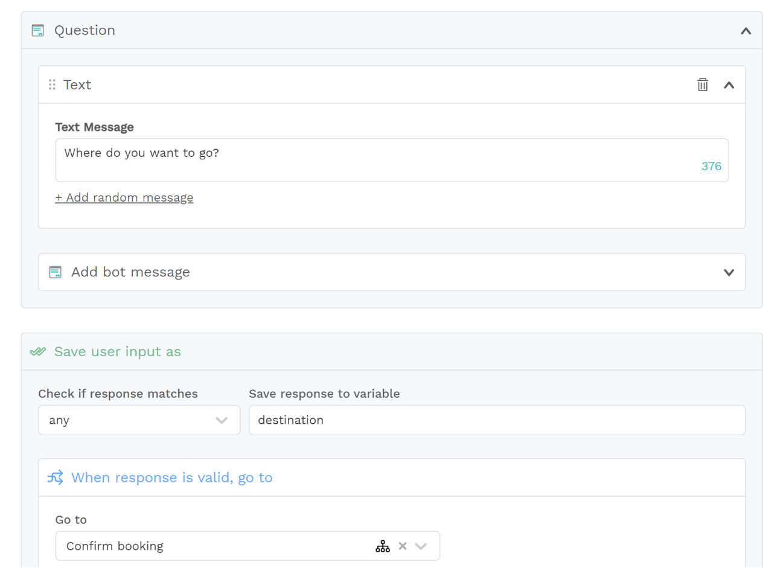Click the Save response to variable field

[x=497, y=420]
